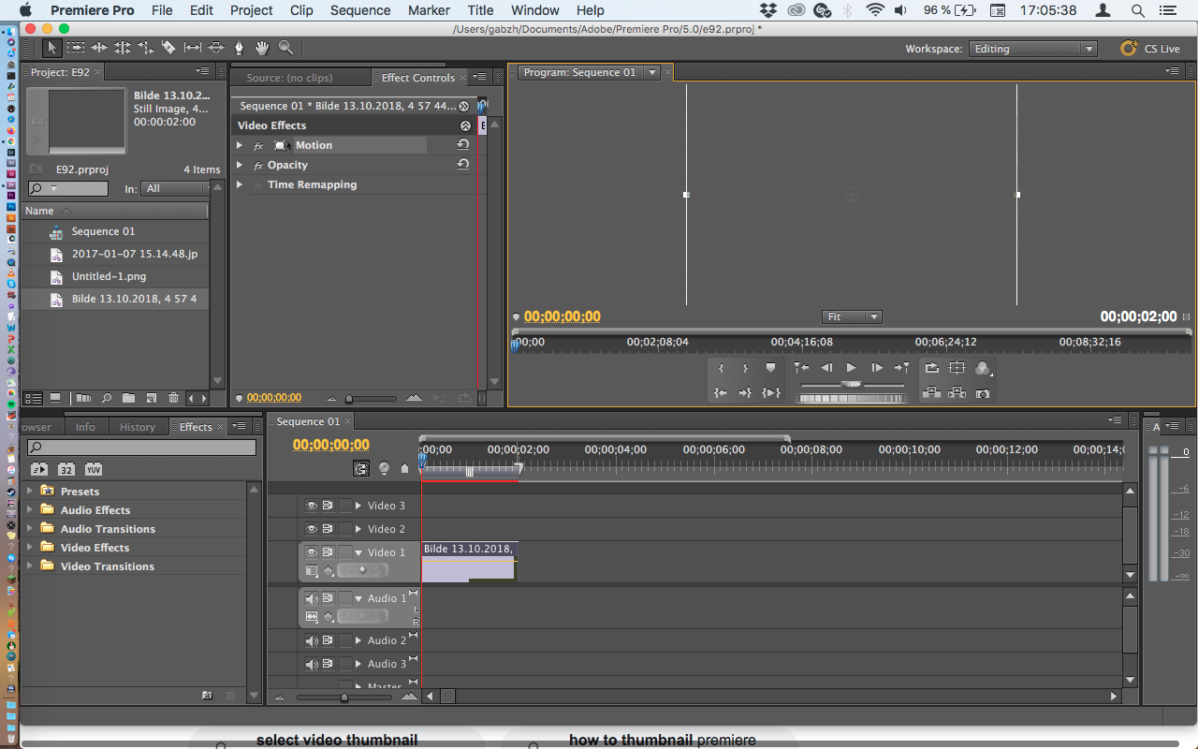This screenshot has height=749, width=1198.
Task: Toggle YUV effects filter icon
Action: pyautogui.click(x=94, y=469)
